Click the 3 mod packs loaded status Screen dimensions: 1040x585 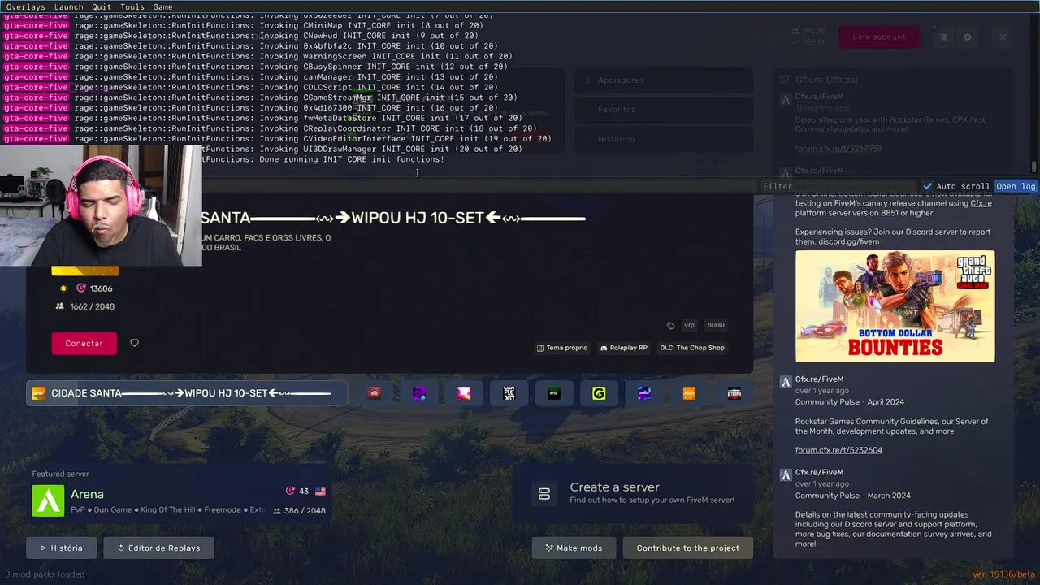pos(44,574)
